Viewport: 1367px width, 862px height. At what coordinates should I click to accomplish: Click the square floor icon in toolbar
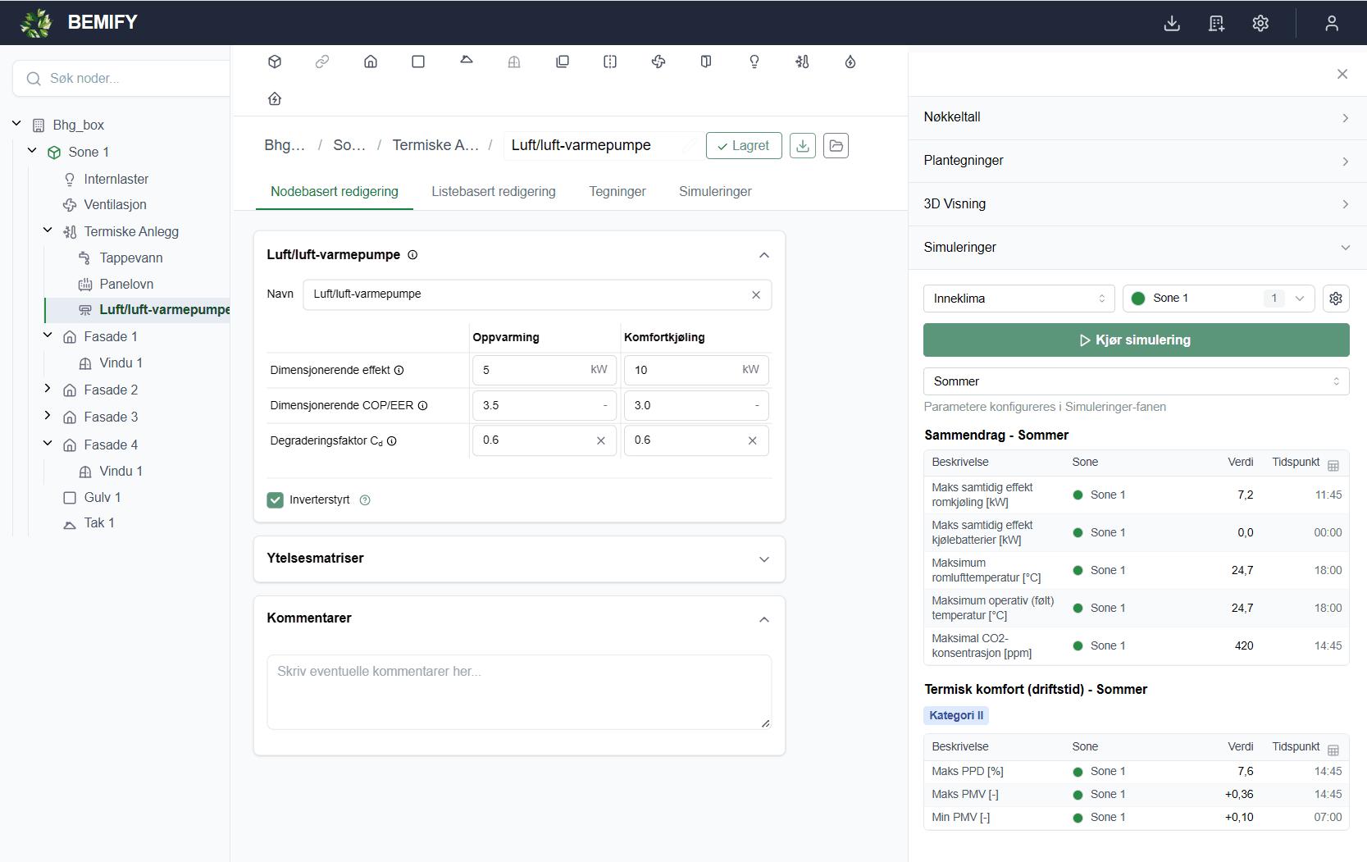pyautogui.click(x=418, y=62)
